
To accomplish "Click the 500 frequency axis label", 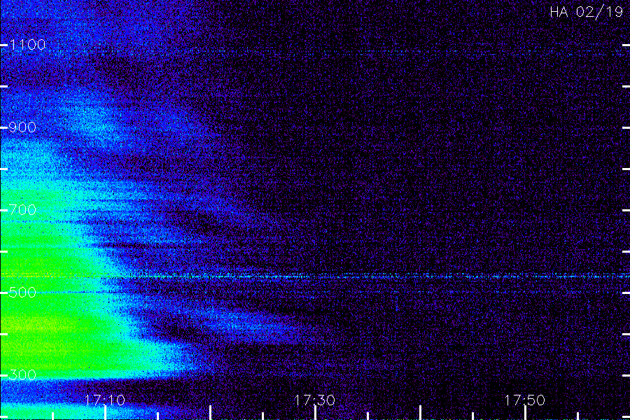I will click(x=22, y=292).
